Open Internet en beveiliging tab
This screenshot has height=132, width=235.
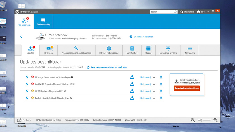[x=109, y=50]
